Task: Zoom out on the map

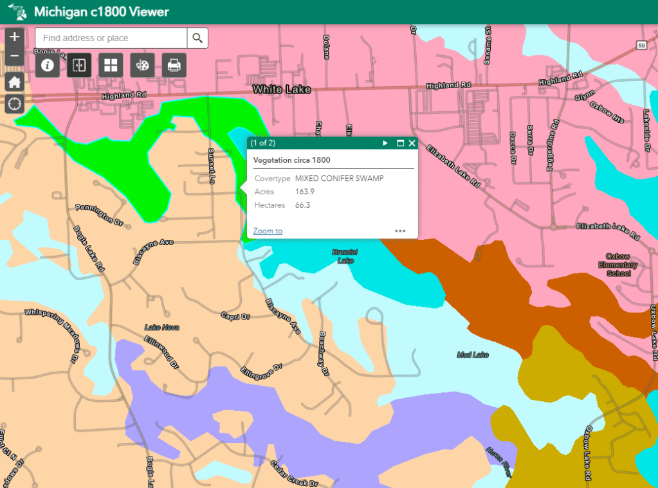Action: pyautogui.click(x=15, y=57)
